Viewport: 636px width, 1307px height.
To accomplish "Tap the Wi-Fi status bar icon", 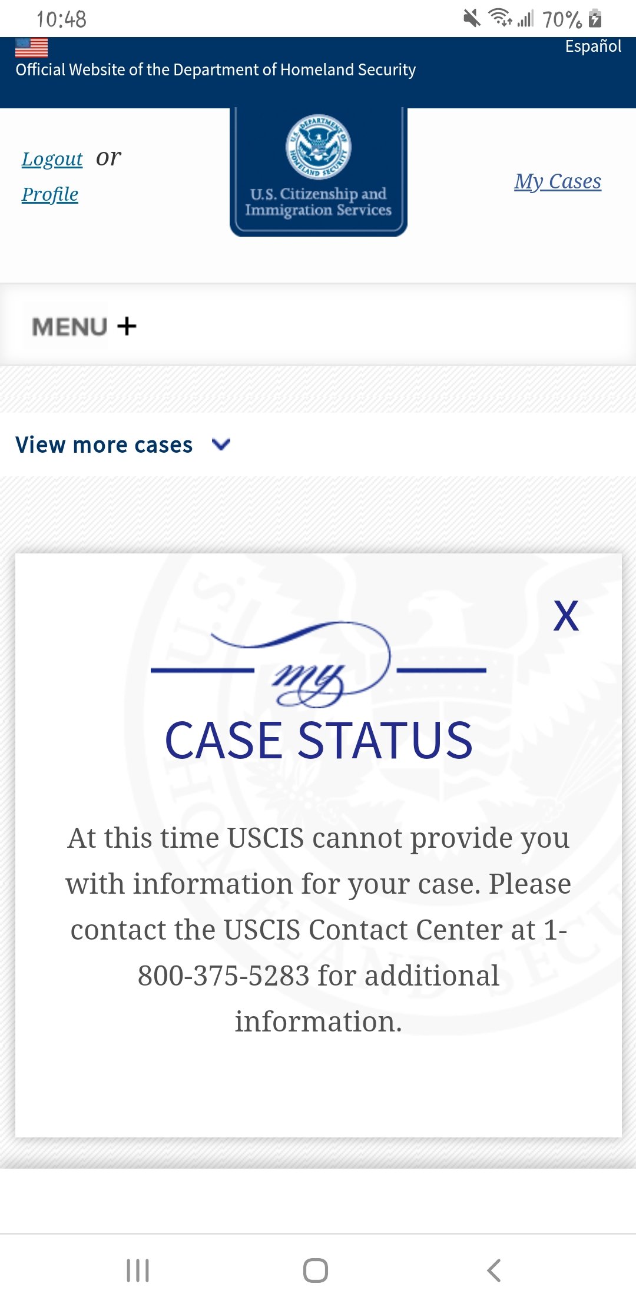I will 500,18.
